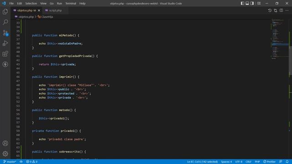
Task: Click the getPropiedadPrivada function name
Action: pos(75,56)
